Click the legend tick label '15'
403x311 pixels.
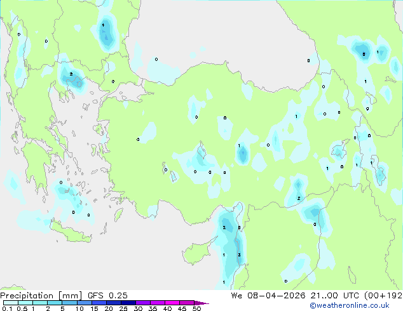tap(94, 308)
